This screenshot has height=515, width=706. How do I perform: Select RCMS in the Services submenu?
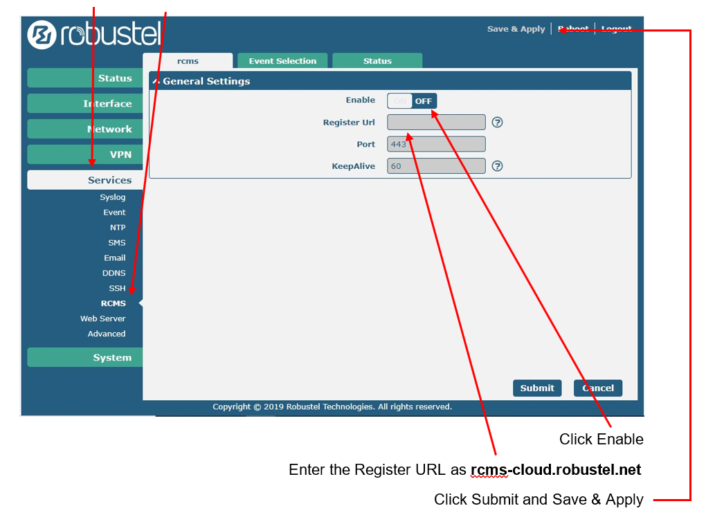pyautogui.click(x=113, y=303)
